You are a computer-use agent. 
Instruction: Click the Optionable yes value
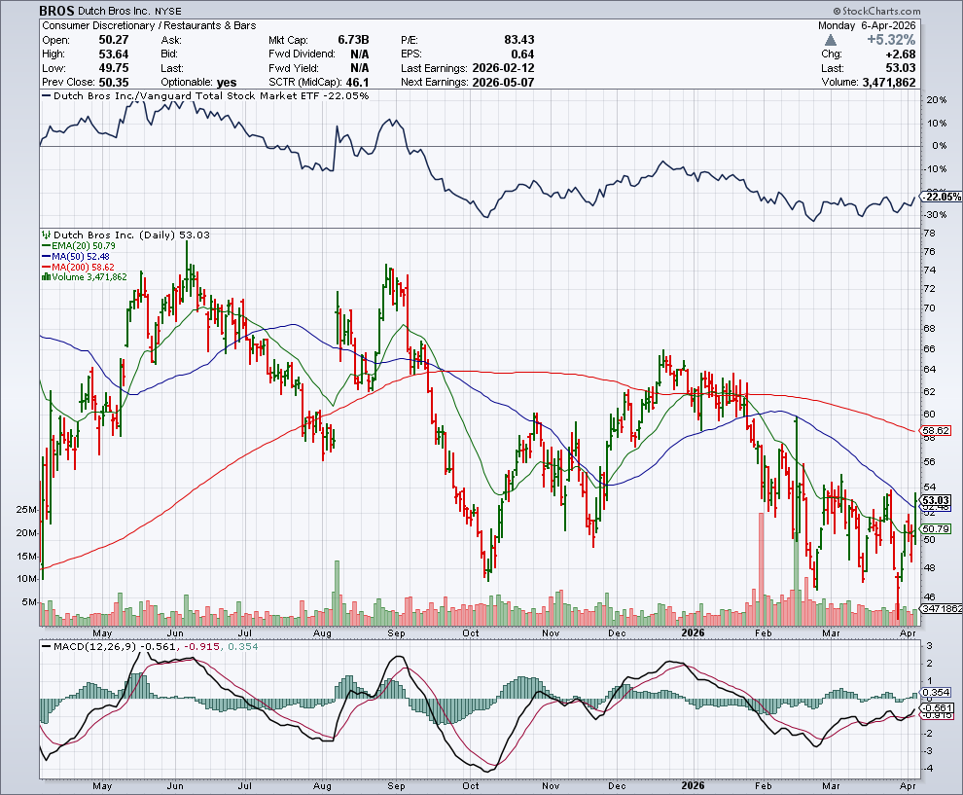(227, 83)
